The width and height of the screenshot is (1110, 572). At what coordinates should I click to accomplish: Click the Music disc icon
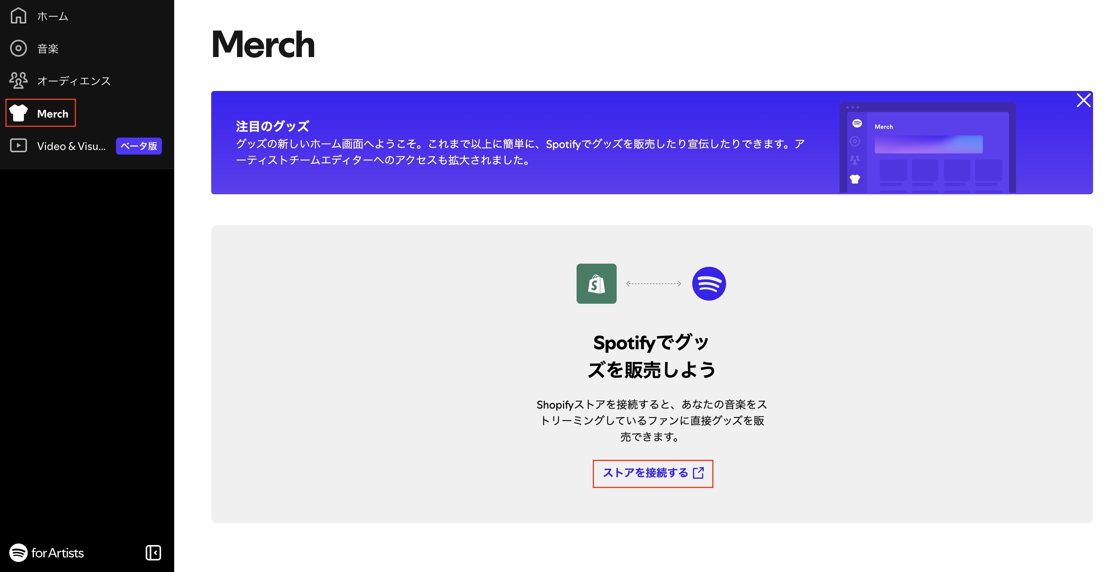click(18, 48)
